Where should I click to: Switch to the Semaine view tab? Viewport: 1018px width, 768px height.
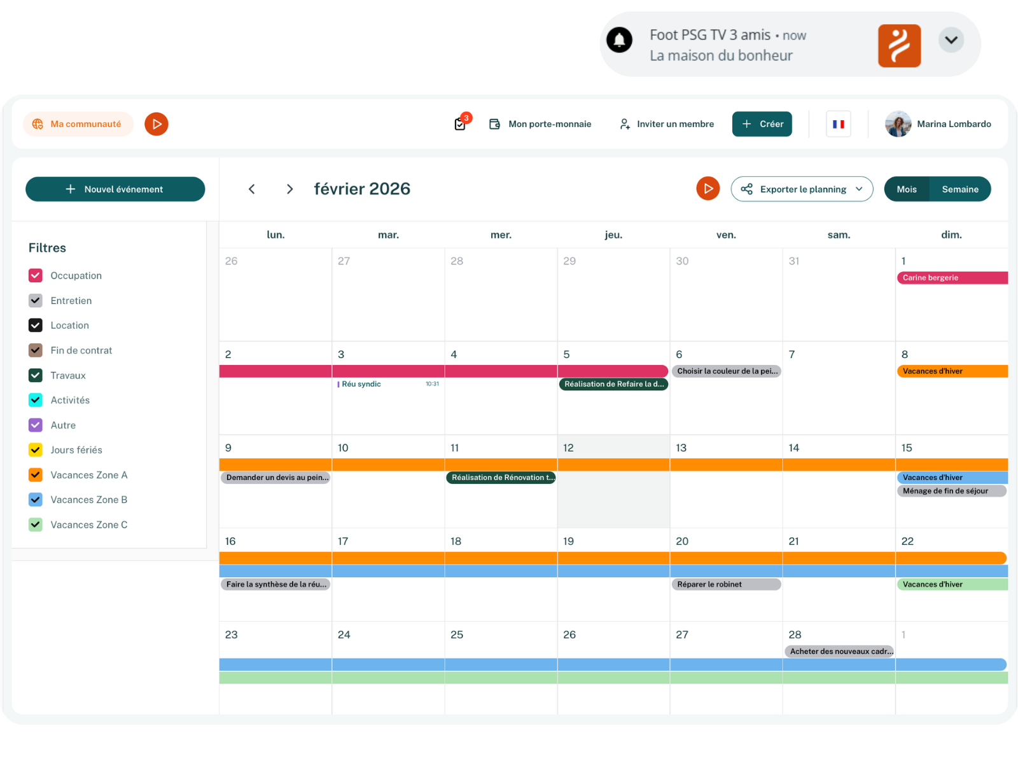[959, 189]
